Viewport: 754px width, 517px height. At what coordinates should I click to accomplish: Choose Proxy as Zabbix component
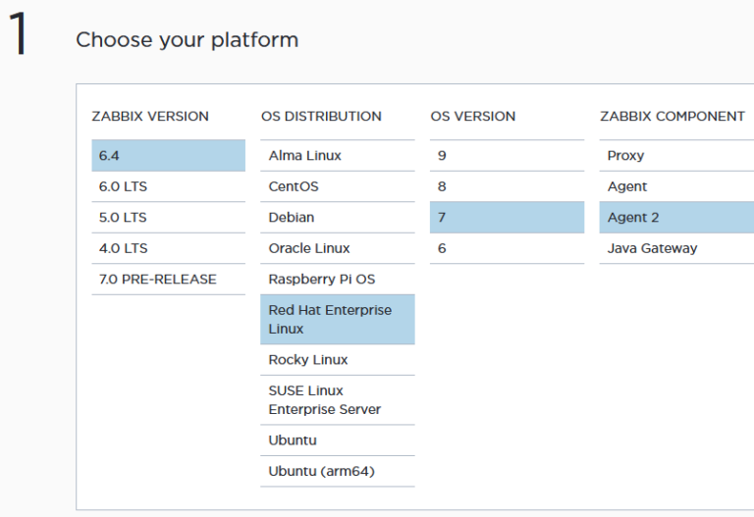[x=675, y=156]
